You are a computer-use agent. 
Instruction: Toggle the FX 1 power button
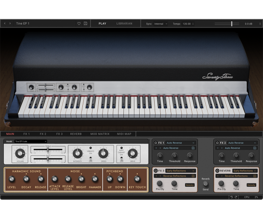point(156,143)
